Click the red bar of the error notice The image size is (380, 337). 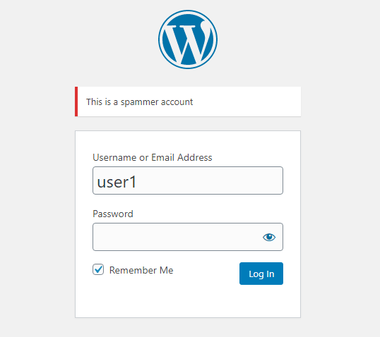coord(76,102)
